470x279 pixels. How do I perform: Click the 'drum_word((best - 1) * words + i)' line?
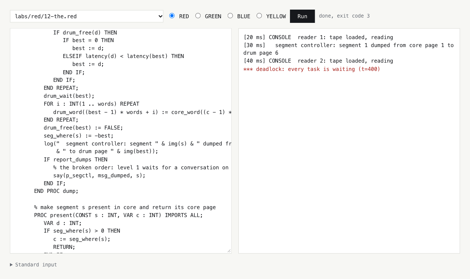coord(142,112)
